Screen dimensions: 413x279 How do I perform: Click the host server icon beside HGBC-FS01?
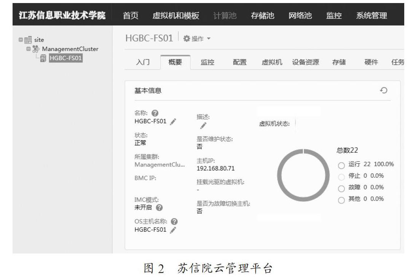tap(43, 58)
